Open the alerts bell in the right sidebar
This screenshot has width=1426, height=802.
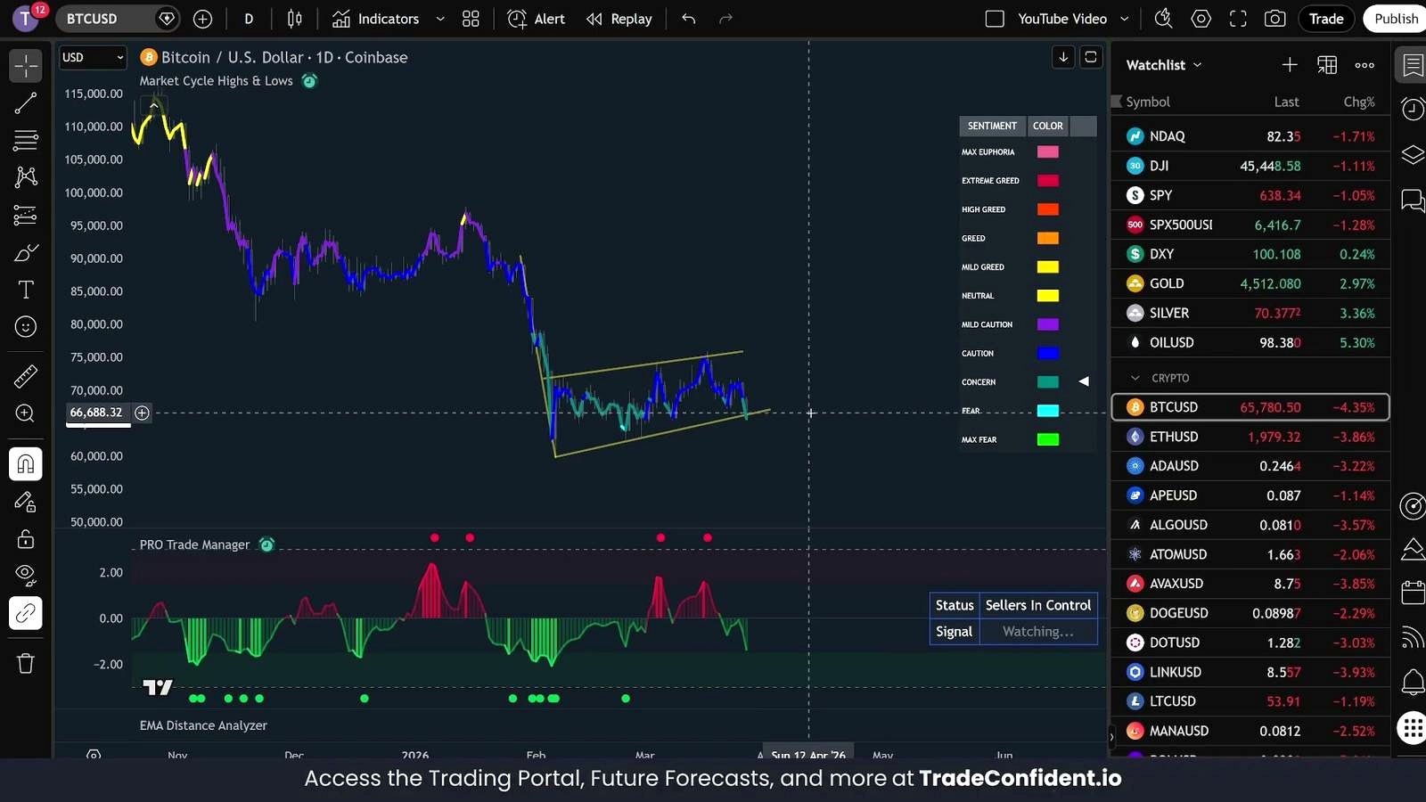point(1413,683)
